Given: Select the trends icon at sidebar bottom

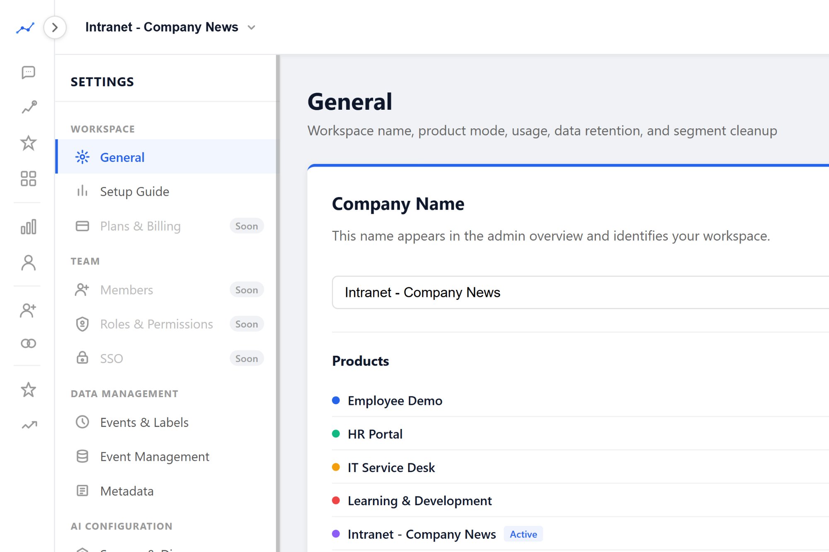Looking at the screenshot, I should pyautogui.click(x=28, y=424).
